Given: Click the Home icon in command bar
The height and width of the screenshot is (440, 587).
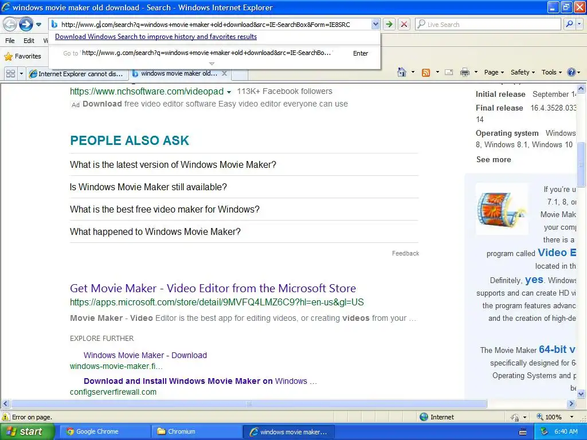Looking at the screenshot, I should coord(402,72).
